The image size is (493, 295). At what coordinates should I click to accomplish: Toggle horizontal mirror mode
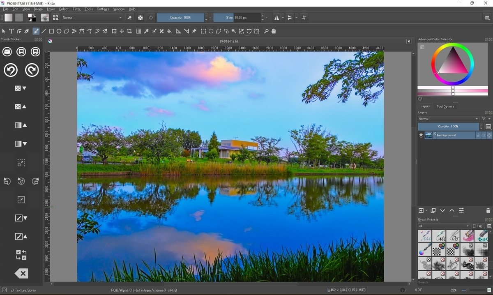276,18
